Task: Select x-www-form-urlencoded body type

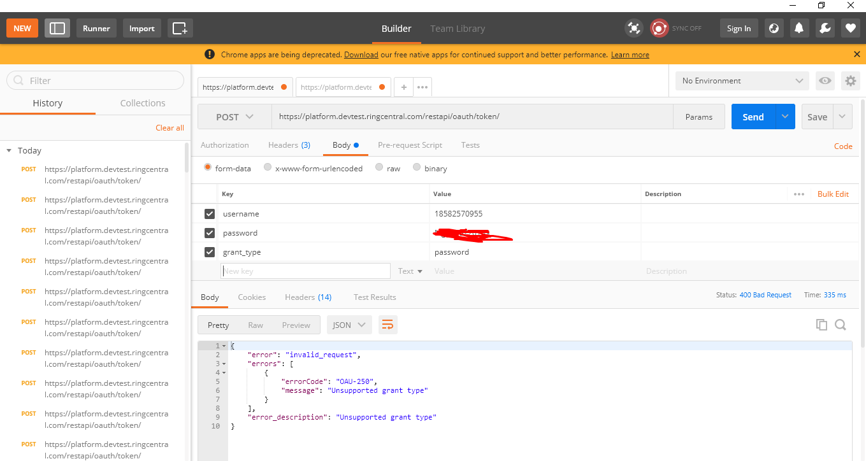Action: 268,167
